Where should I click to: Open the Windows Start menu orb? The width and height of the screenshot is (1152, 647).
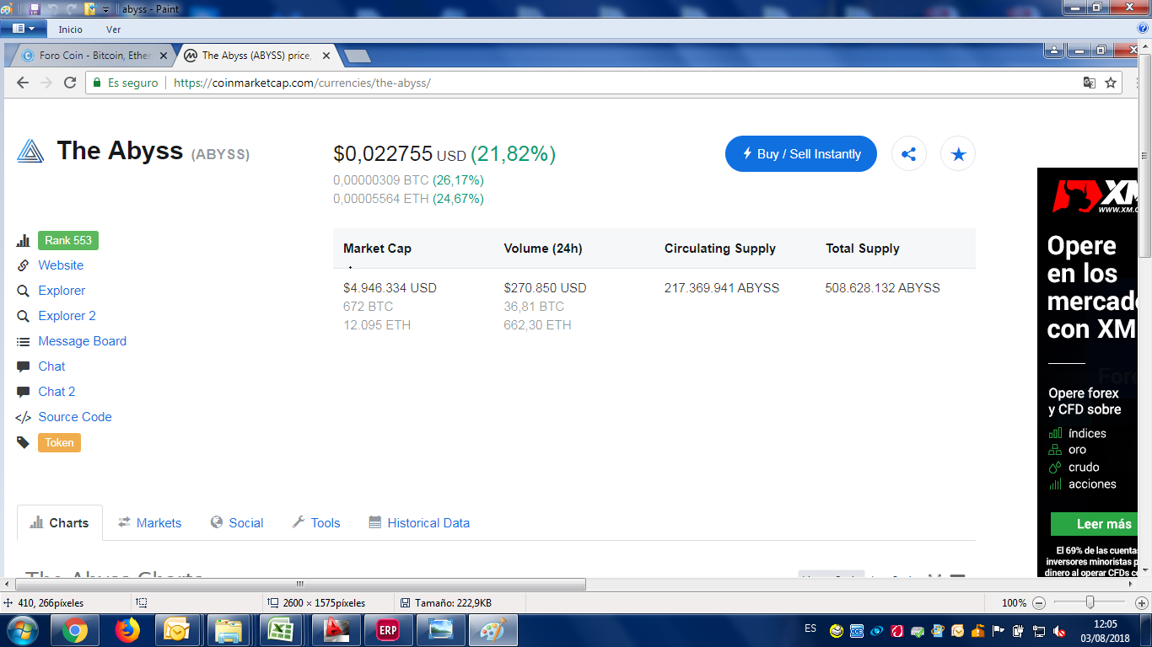click(x=23, y=630)
